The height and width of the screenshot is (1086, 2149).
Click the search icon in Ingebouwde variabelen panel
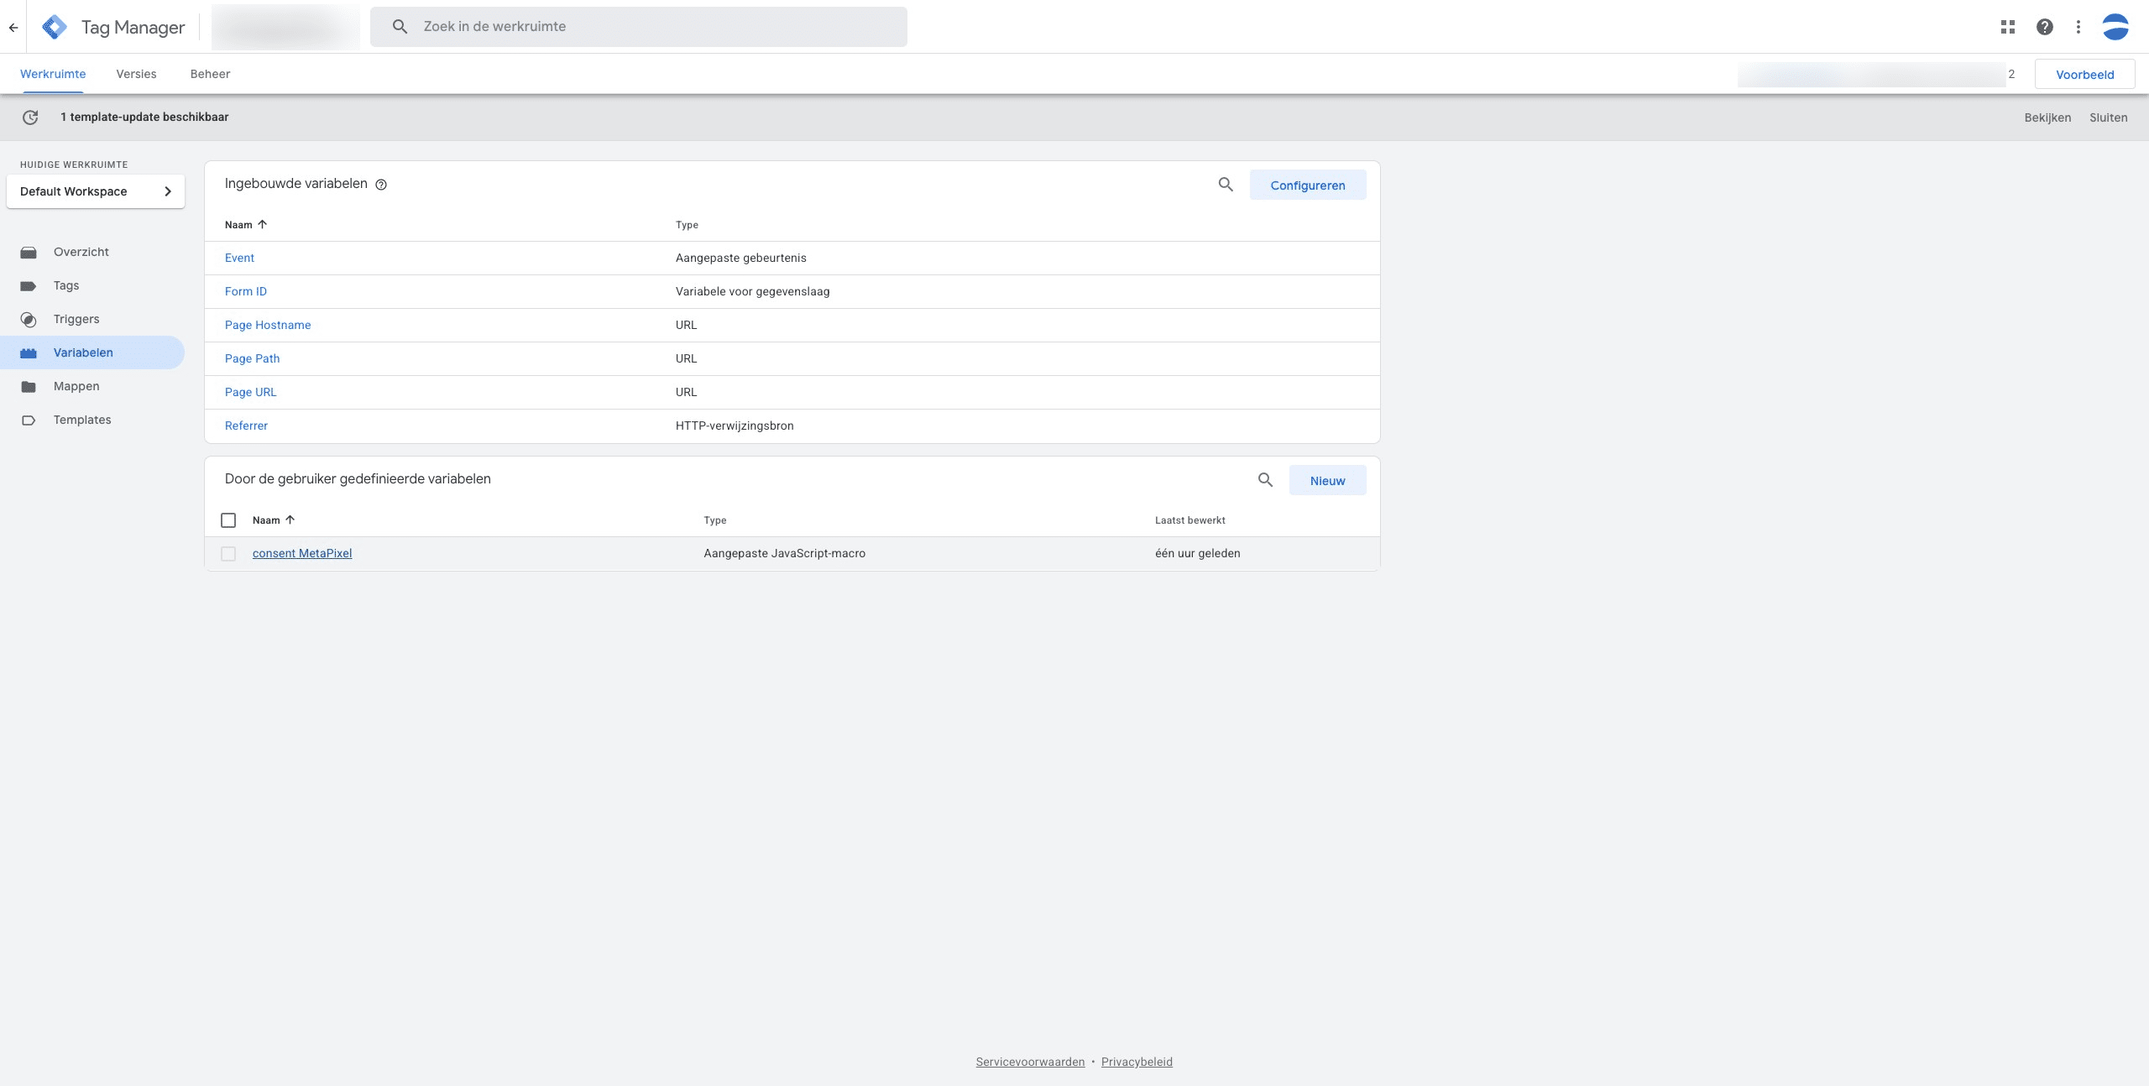[x=1226, y=185]
